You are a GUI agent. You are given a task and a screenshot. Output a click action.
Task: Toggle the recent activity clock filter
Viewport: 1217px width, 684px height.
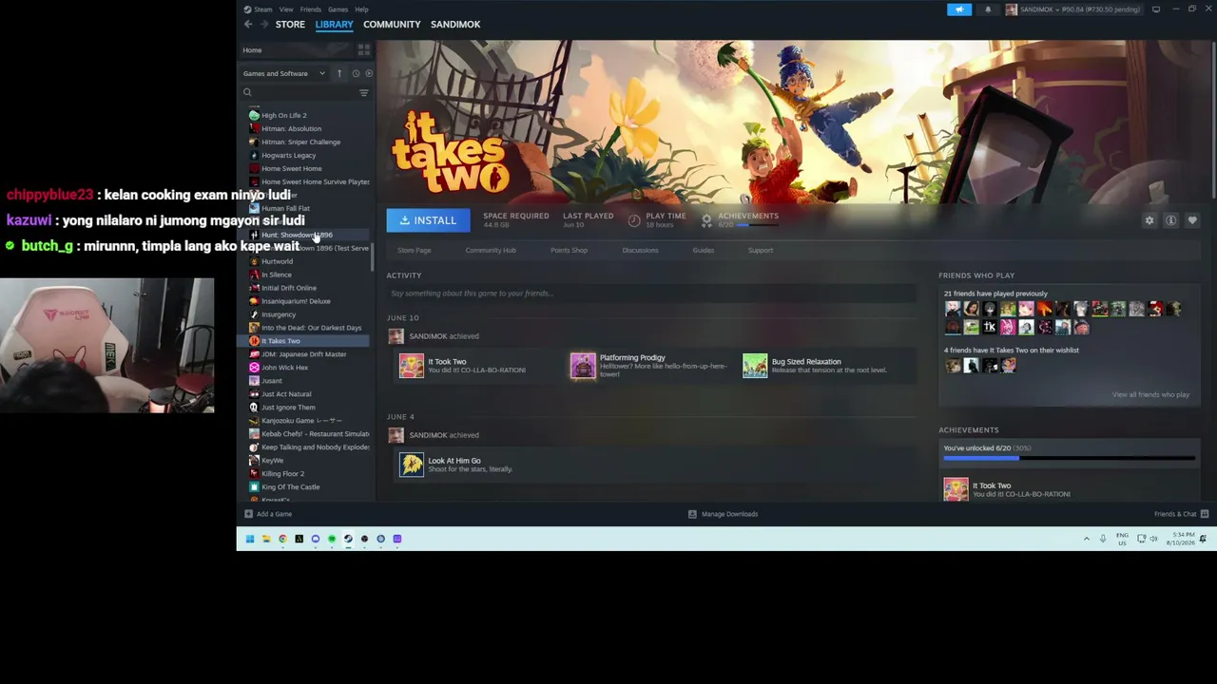click(x=356, y=73)
